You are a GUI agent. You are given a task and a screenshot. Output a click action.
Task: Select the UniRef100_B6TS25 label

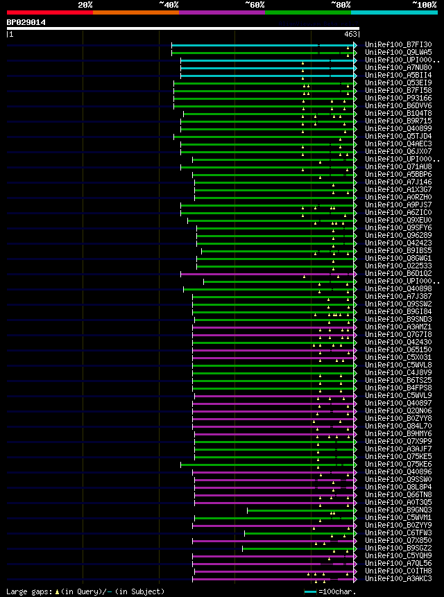(399, 380)
